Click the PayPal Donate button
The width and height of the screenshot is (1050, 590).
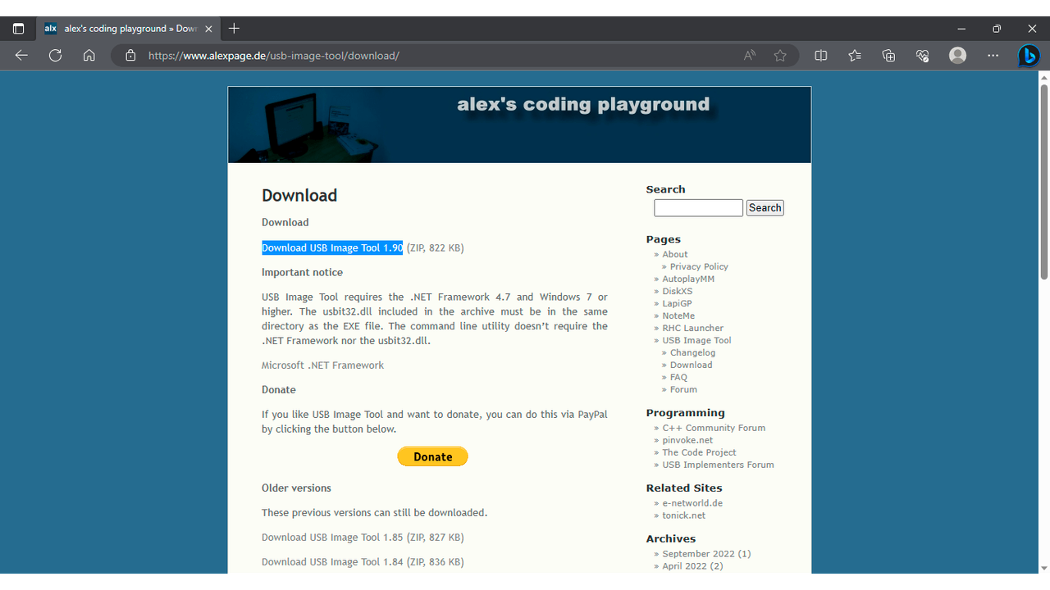(432, 456)
